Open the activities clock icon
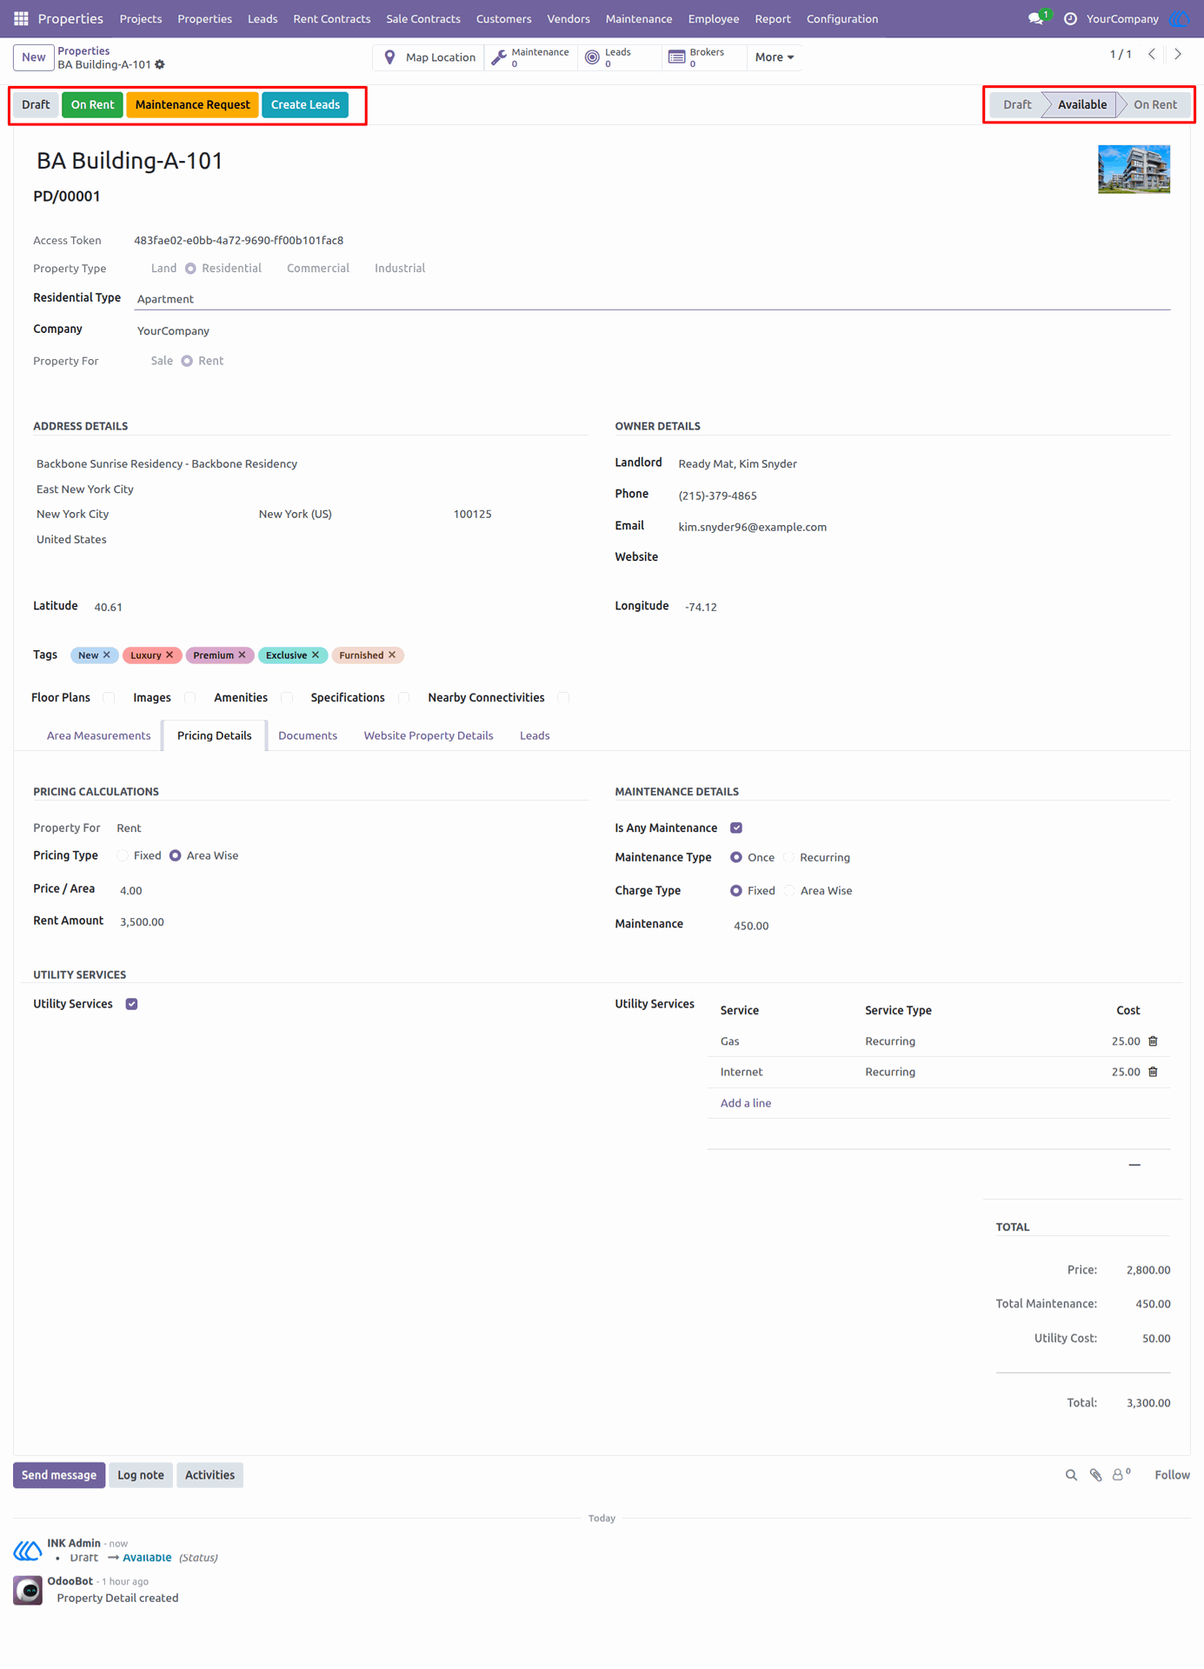The width and height of the screenshot is (1204, 1669). point(1070,18)
